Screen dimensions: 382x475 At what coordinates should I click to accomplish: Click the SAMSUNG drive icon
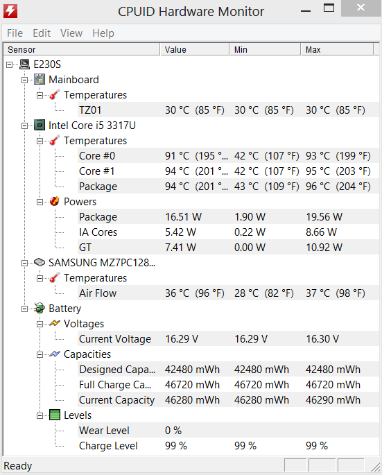(40, 262)
